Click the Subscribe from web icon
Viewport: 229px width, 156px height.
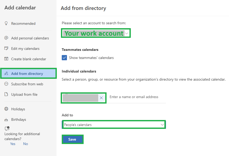click(x=6, y=84)
